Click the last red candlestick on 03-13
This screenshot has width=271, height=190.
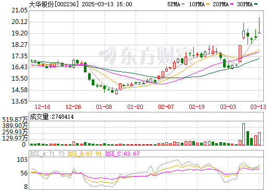[259, 25]
